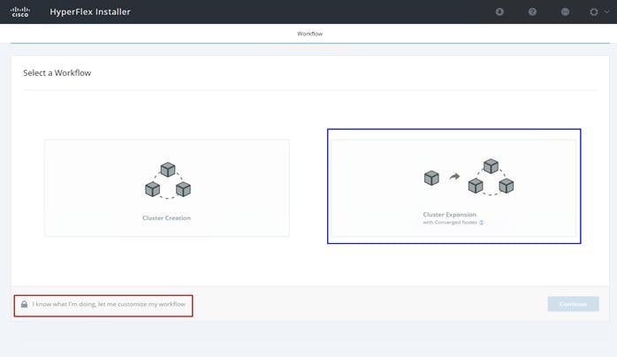The height and width of the screenshot is (357, 617).
Task: Click the 'with Converged Nodes' subtitle
Action: coord(450,223)
